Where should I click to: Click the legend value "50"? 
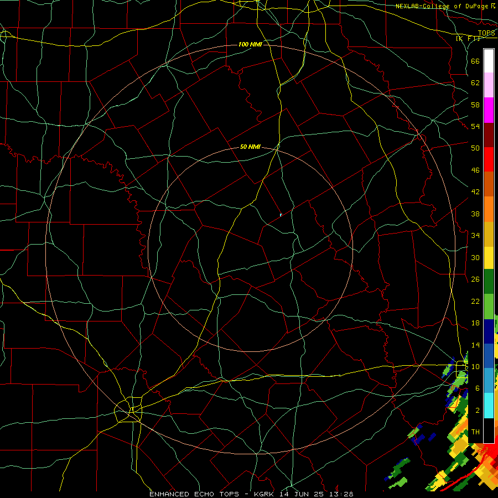[475, 148]
